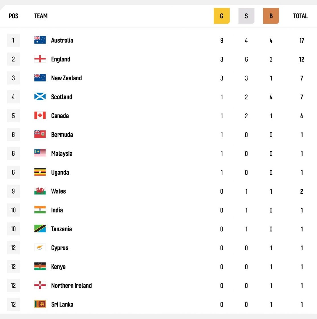317x319 pixels.
Task: Select the Malaysia flag icon
Action: click(40, 153)
